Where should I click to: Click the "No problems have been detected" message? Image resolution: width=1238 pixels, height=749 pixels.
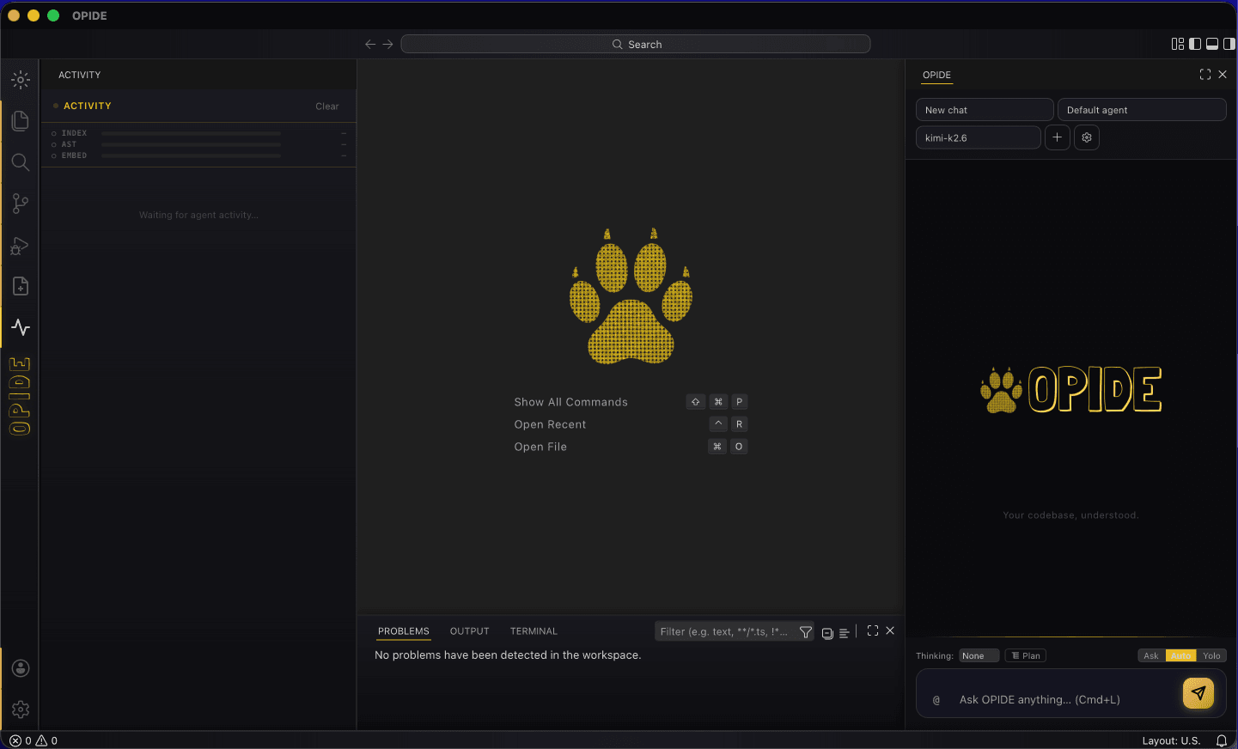[508, 655]
